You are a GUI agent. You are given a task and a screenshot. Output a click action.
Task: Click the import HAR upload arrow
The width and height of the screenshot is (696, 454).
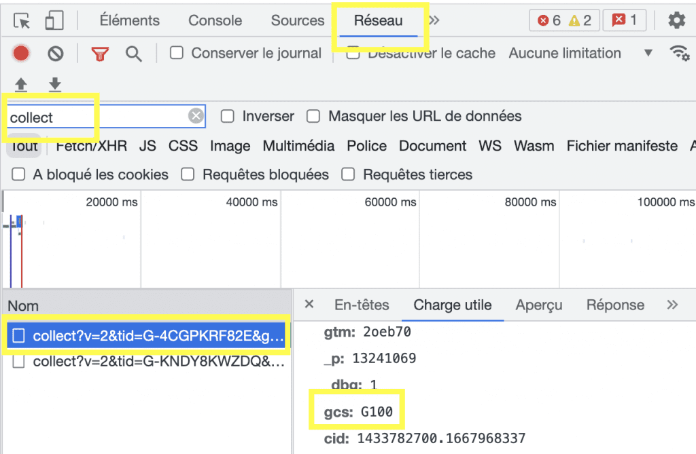21,85
